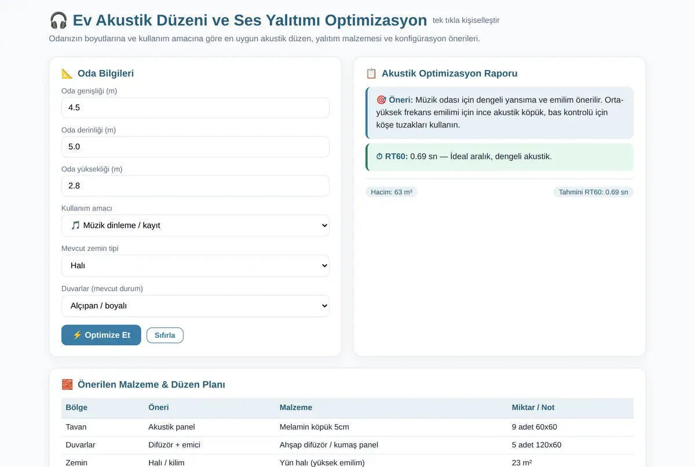
Task: Click the 'Kullanım amacı' label
Action: click(87, 208)
